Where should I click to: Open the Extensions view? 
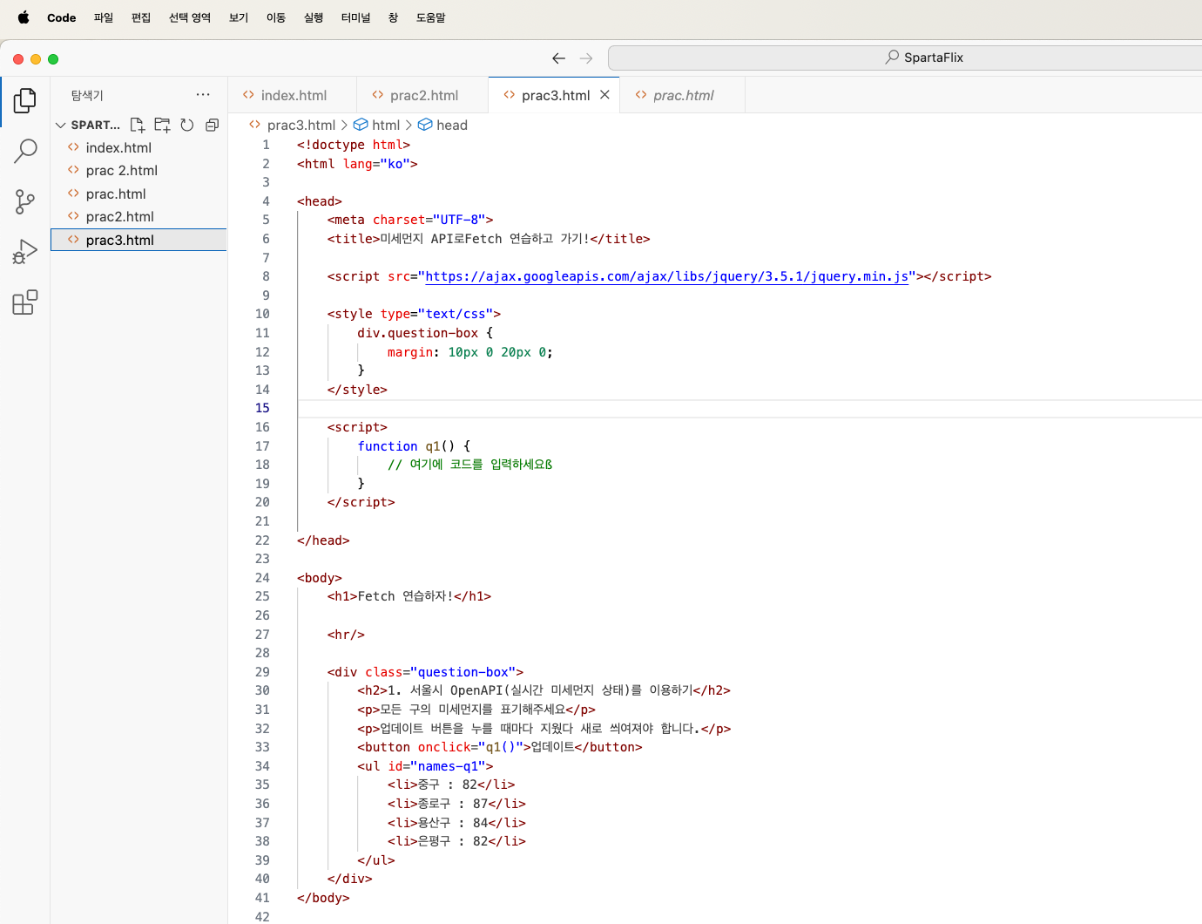click(x=25, y=302)
